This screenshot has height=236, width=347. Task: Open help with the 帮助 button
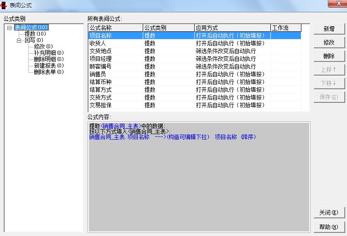point(329,227)
